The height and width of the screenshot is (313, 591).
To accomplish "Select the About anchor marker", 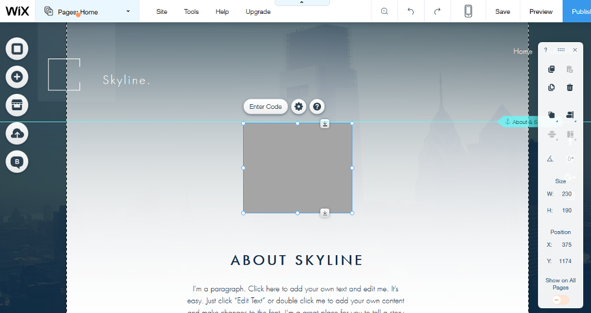I will click(x=520, y=122).
